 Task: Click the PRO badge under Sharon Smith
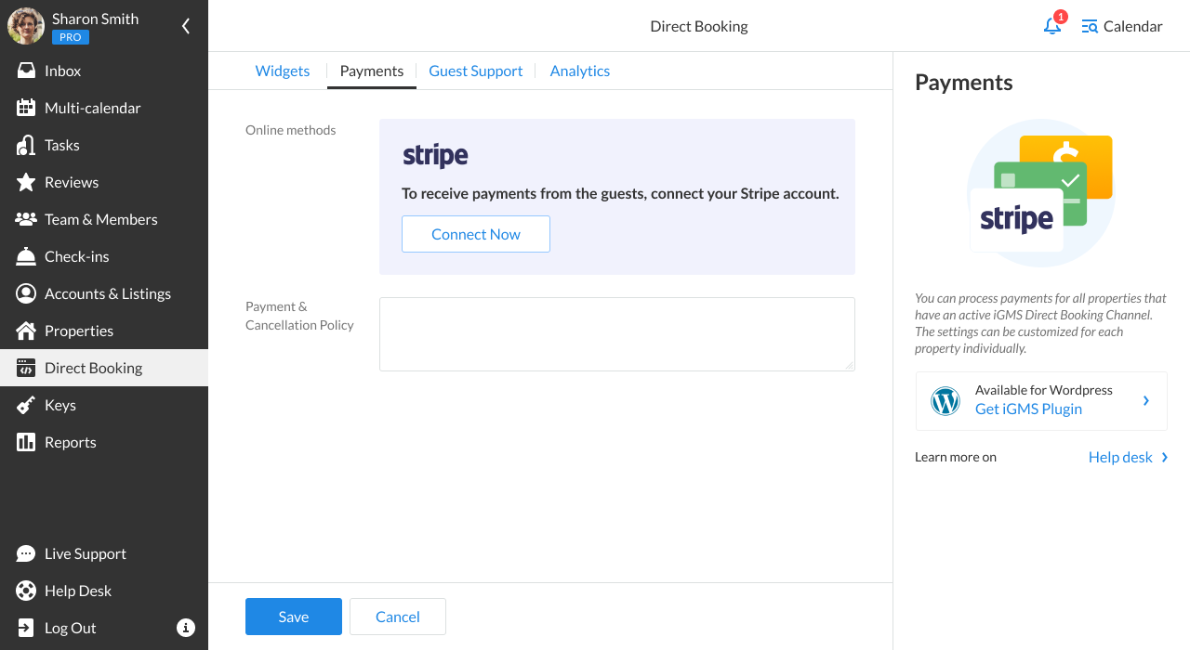click(x=71, y=37)
